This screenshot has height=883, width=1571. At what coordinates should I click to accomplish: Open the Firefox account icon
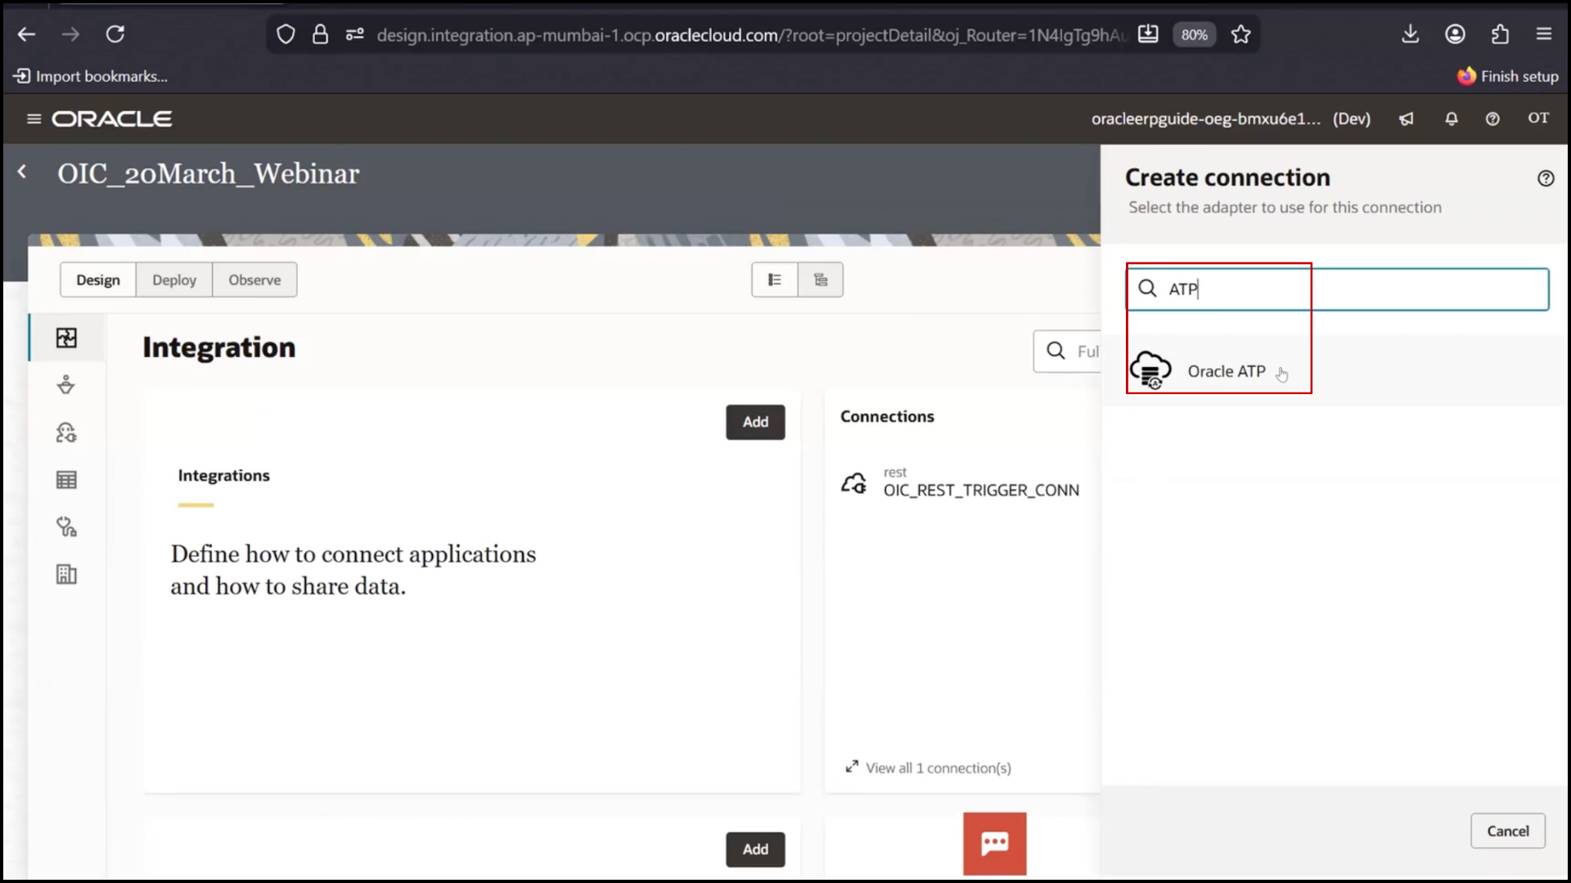[x=1455, y=34]
